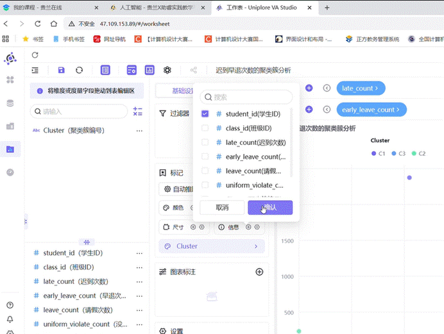Click the sync refresh icon in toolbar
Image resolution: width=444 pixels, height=334 pixels.
tap(80, 70)
